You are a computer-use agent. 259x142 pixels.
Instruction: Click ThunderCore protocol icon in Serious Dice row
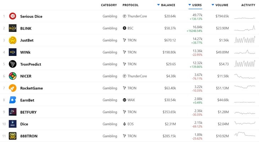(125, 16)
